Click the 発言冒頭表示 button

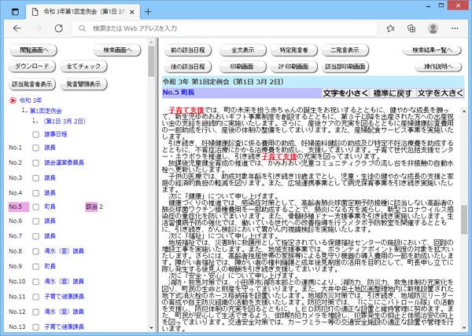[83, 84]
